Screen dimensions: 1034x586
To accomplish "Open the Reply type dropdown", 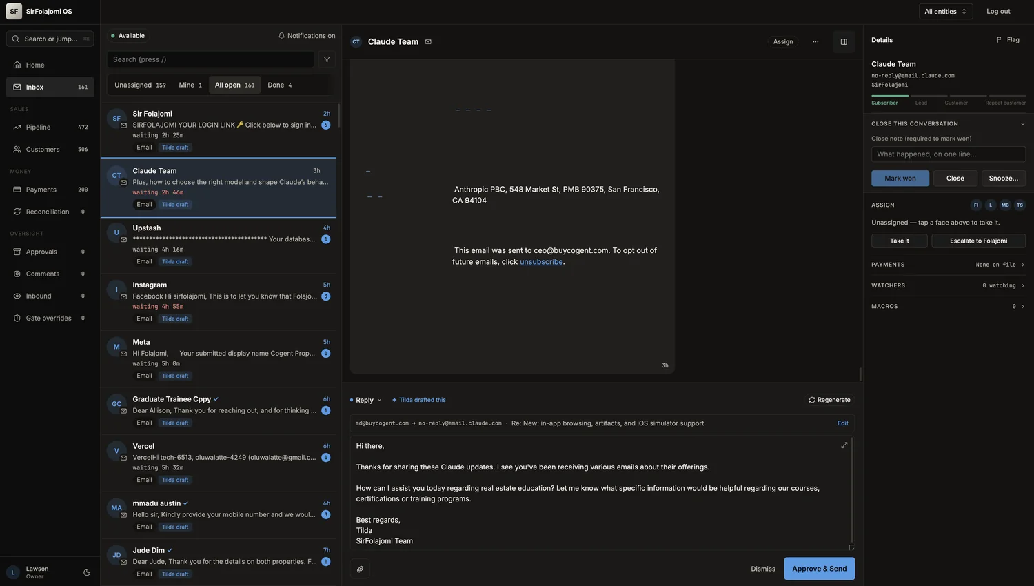I will click(x=365, y=400).
